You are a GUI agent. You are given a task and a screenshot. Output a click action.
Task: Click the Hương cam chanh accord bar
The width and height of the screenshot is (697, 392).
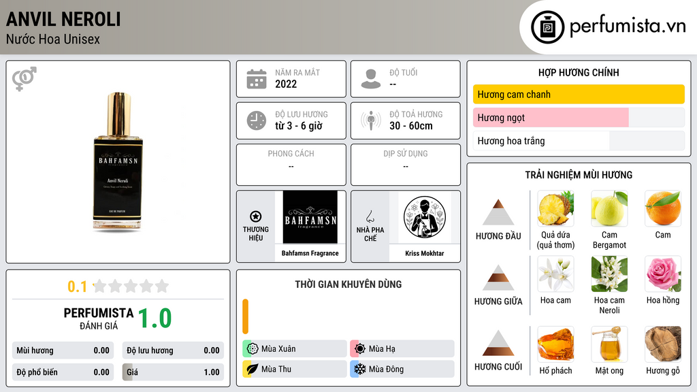pos(579,94)
